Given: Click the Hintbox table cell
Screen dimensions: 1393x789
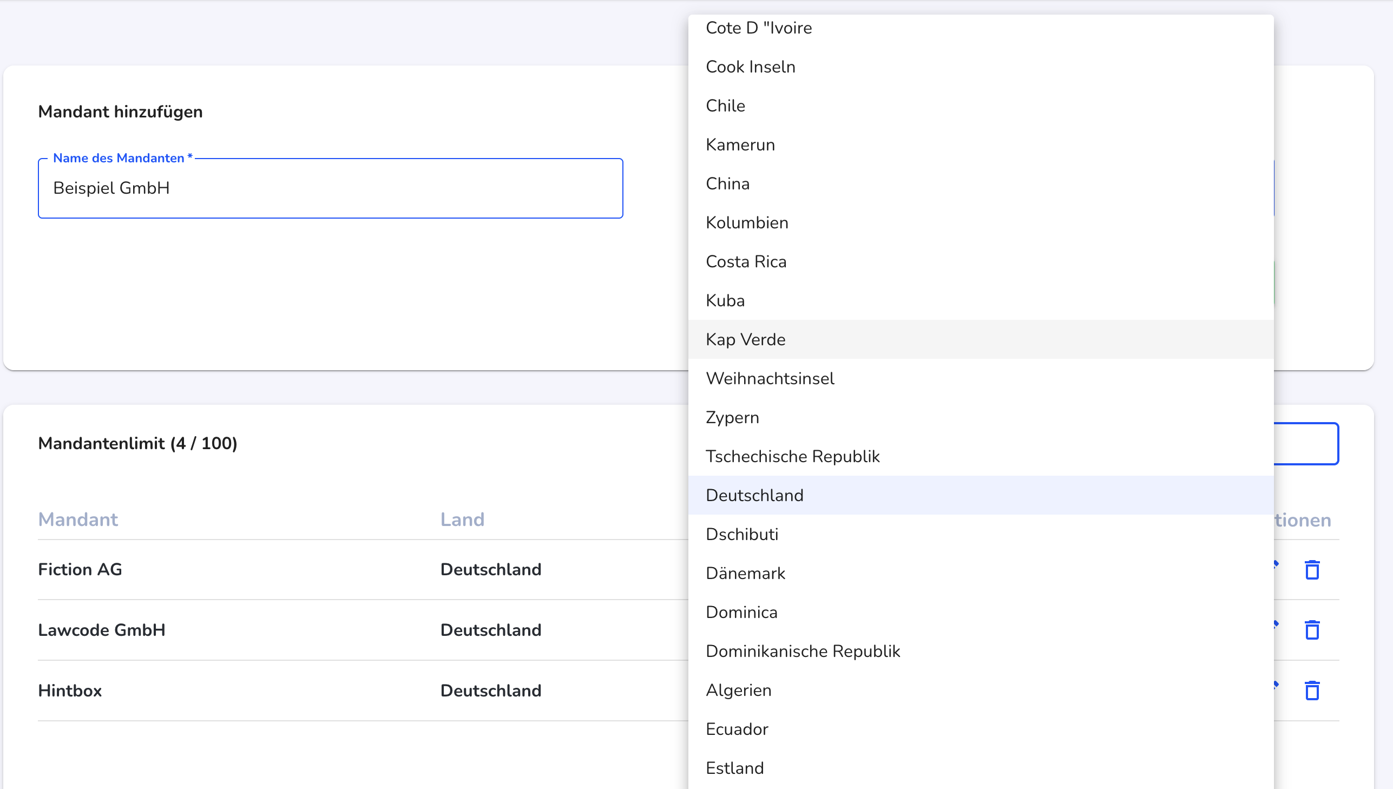Looking at the screenshot, I should coord(70,691).
